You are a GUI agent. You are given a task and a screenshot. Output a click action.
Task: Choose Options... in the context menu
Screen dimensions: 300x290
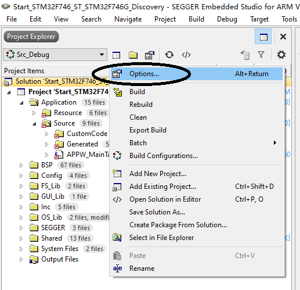[x=197, y=74]
